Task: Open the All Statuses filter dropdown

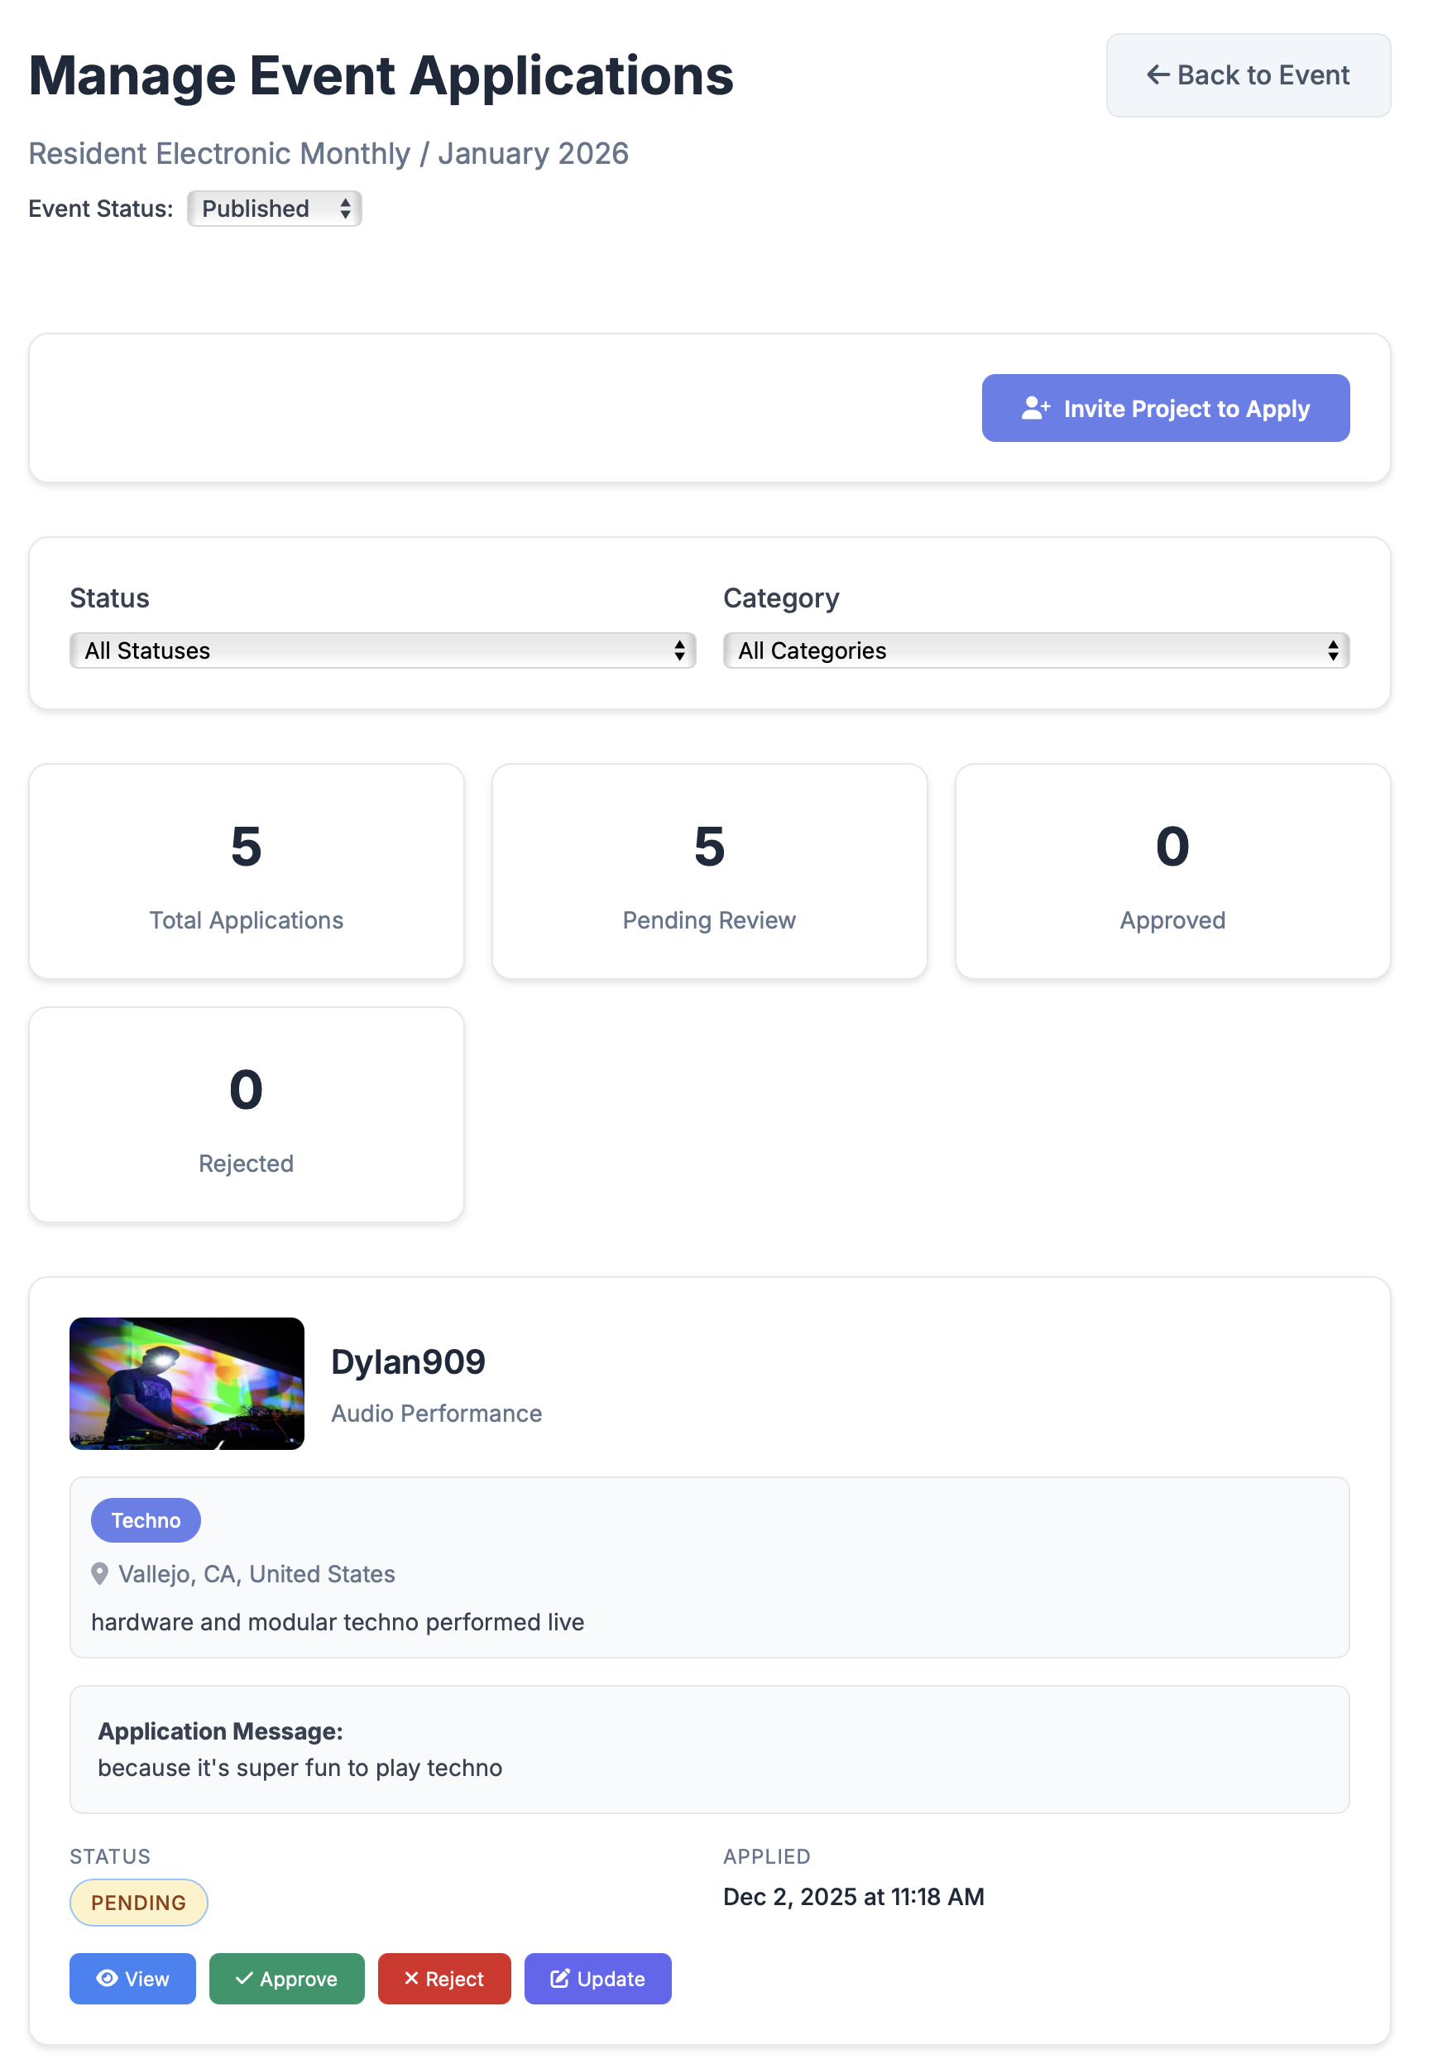Action: 381,650
